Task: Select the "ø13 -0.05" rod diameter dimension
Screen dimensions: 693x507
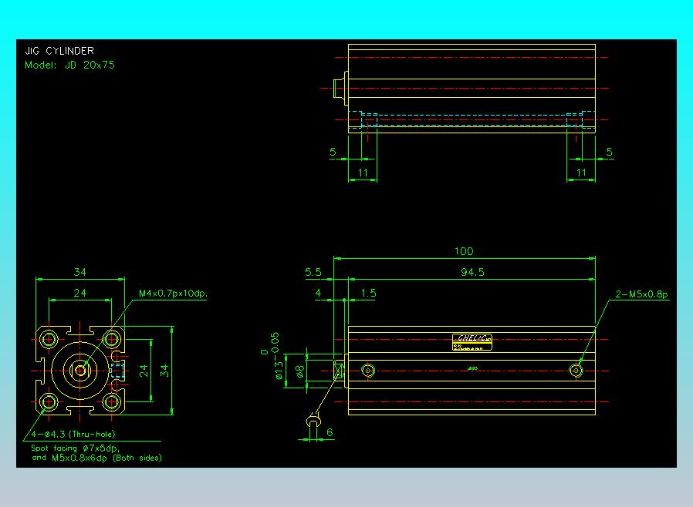Action: coord(275,356)
